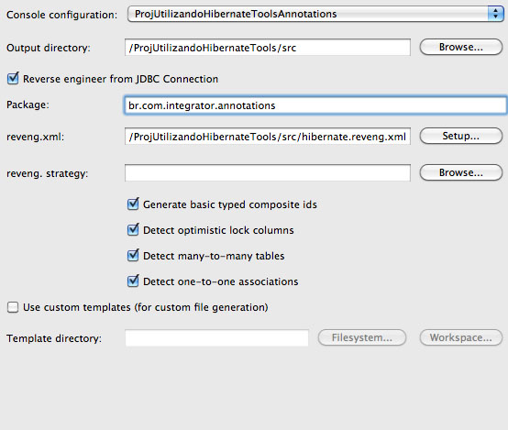
Task: Open the Console configuration dropdown arrows
Action: [x=495, y=14]
